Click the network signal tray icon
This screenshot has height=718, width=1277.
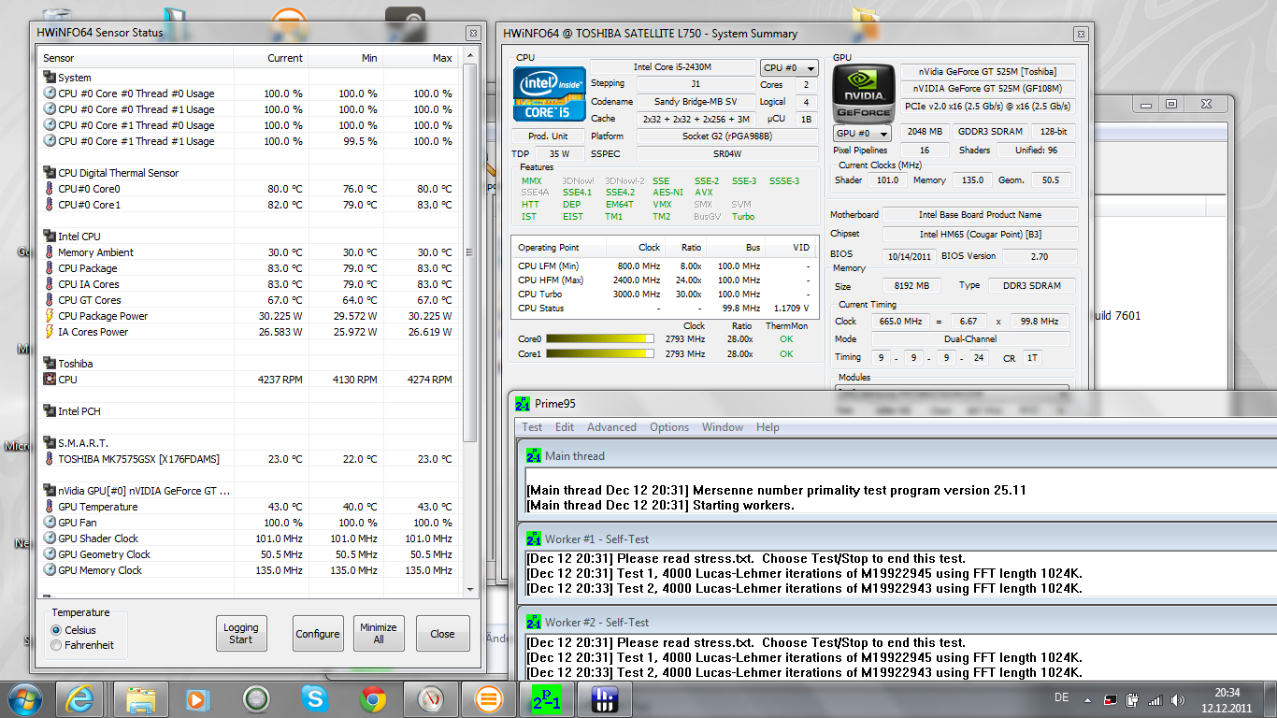[1155, 699]
